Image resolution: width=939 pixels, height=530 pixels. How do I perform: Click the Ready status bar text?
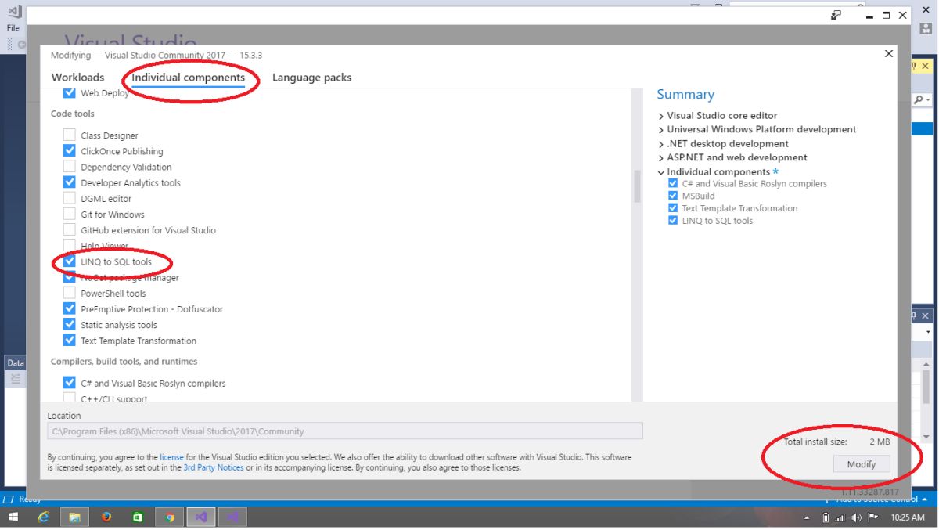(30, 499)
